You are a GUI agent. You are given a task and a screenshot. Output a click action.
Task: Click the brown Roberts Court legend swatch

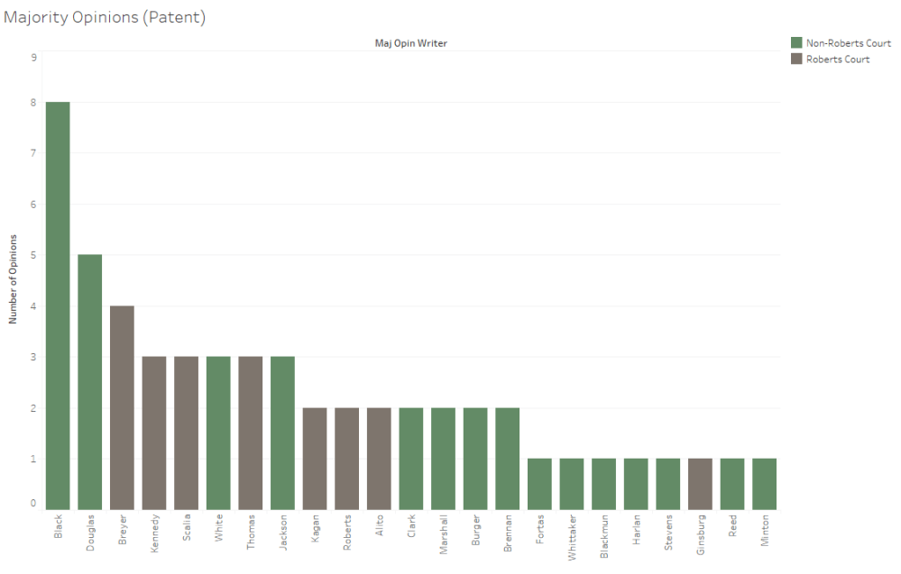point(796,59)
